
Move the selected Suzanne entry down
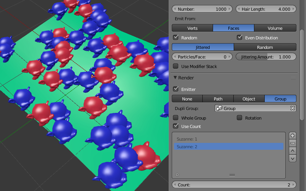click(x=293, y=158)
